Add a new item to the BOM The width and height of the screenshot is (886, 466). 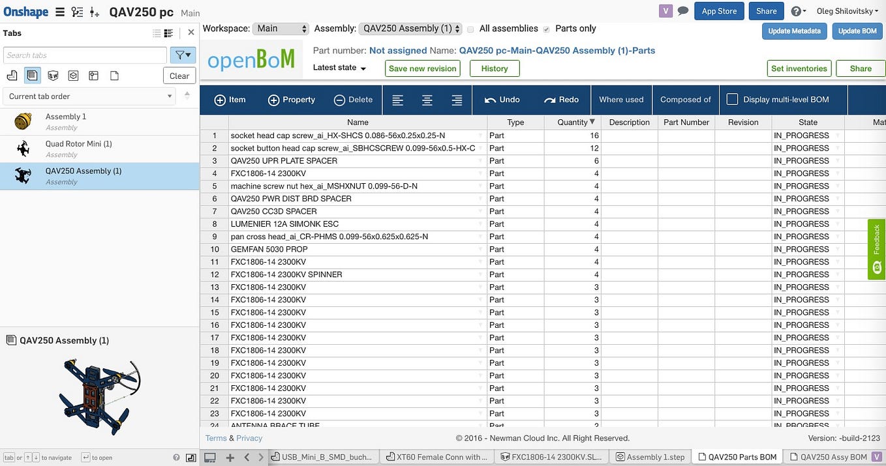(230, 100)
